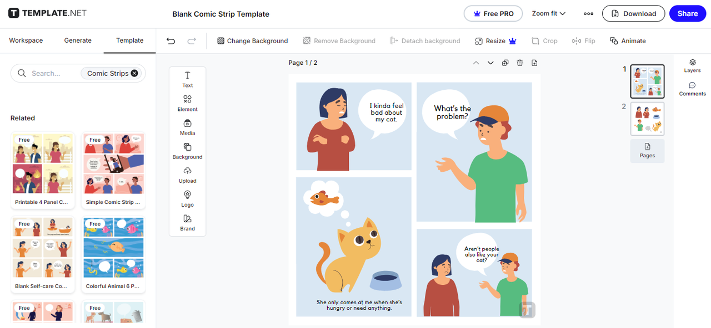Open the three-dot more options menu
The image size is (711, 328).
pos(589,14)
